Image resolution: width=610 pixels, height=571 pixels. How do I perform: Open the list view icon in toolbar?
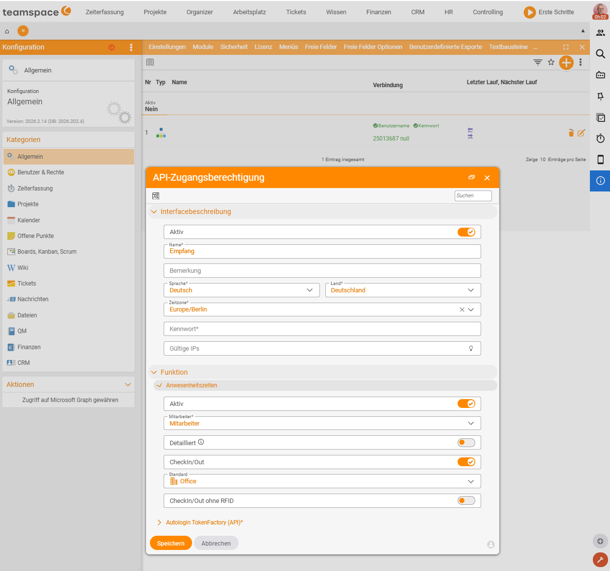click(150, 62)
